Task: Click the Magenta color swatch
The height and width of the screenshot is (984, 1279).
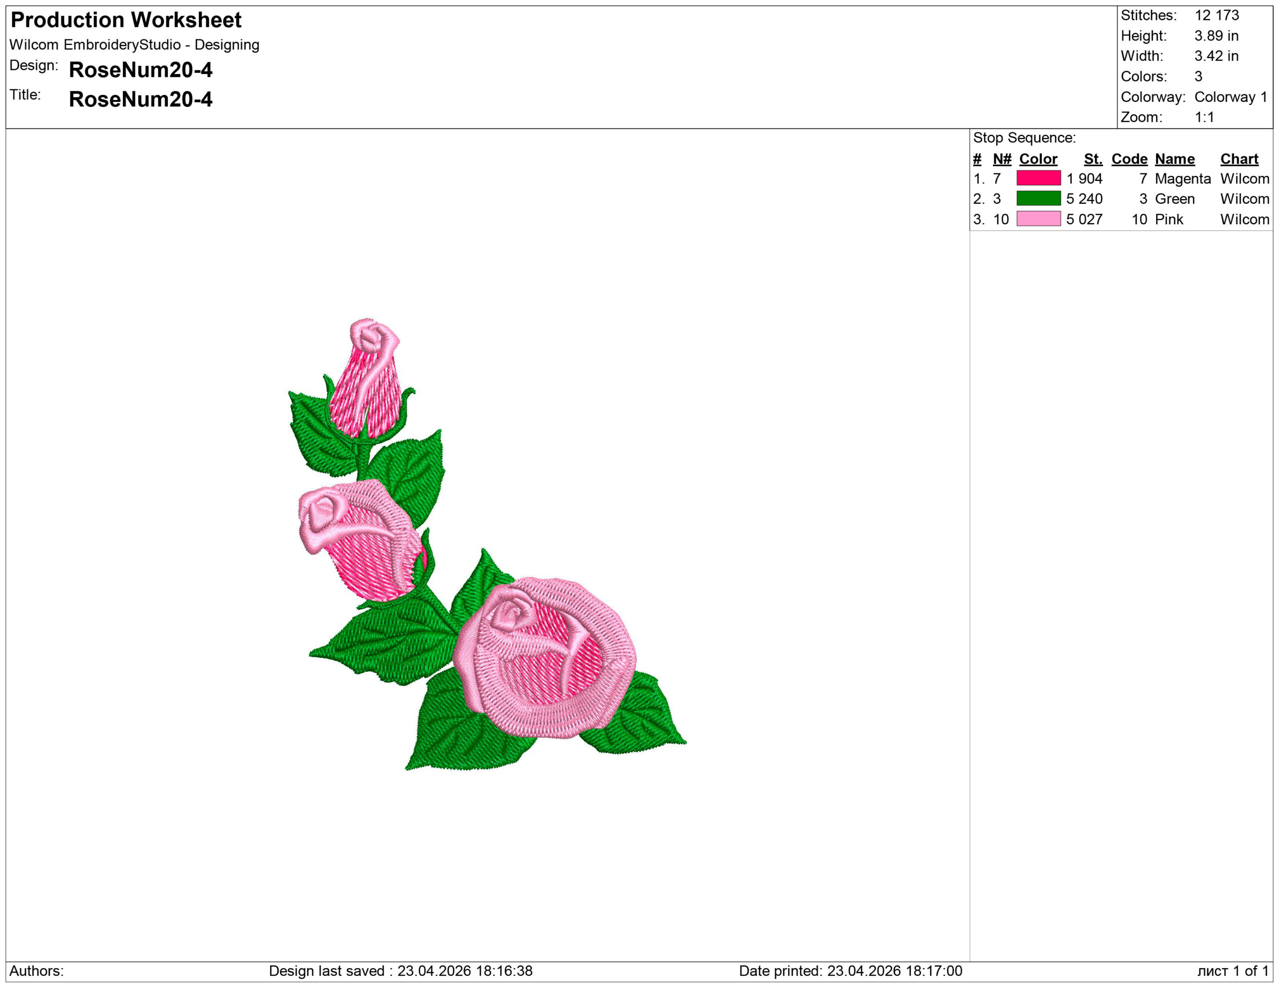Action: pyautogui.click(x=1038, y=178)
